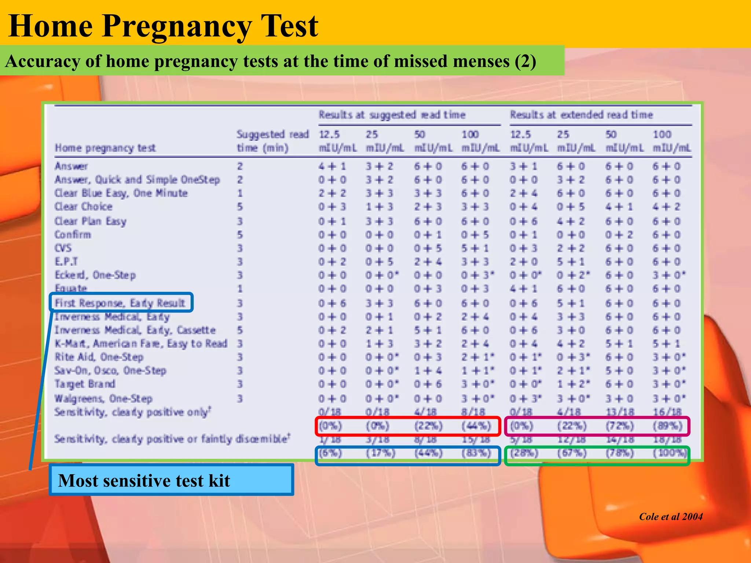Click the '(89%)' sensitivity value
Image resolution: width=751 pixels, height=563 pixels.
click(x=667, y=426)
